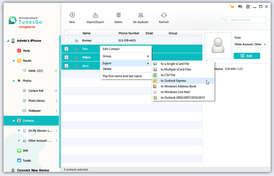Click the New contact icon
274x176 pixels.
(72, 15)
